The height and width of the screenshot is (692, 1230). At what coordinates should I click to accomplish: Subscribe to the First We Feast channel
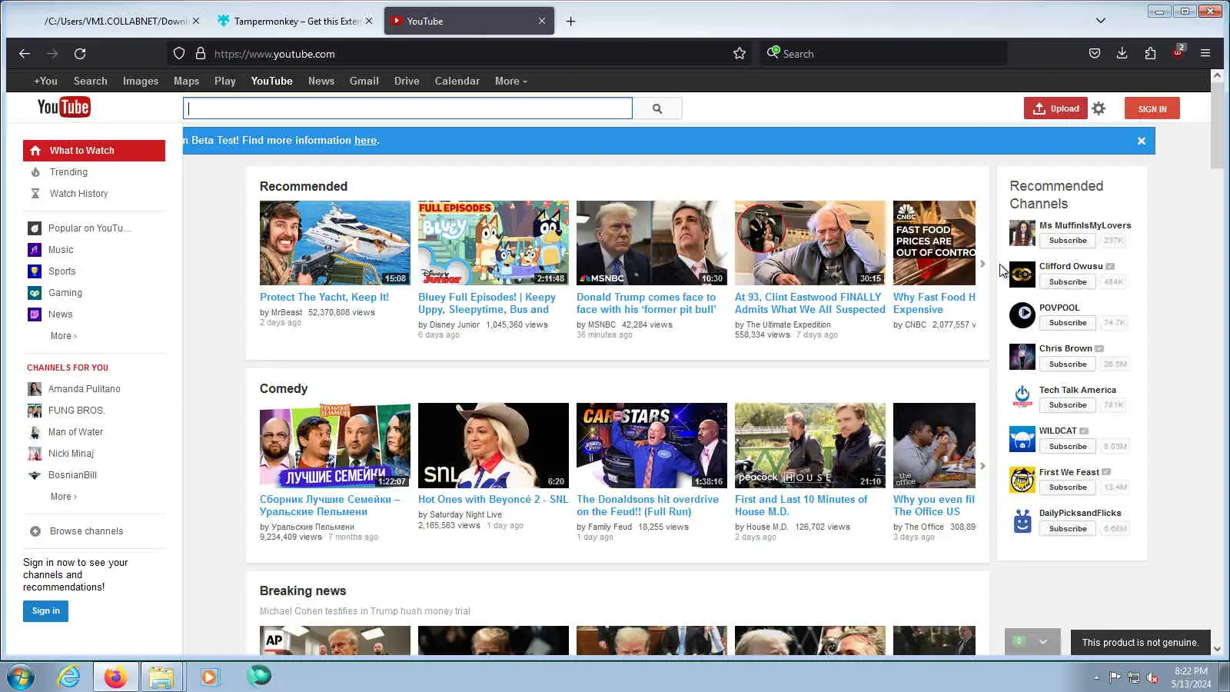point(1068,487)
